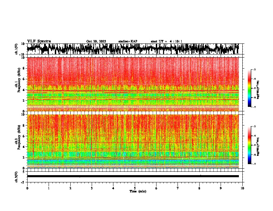Click the time axis end label "10"
This screenshot has height=211, width=273.
[242, 188]
